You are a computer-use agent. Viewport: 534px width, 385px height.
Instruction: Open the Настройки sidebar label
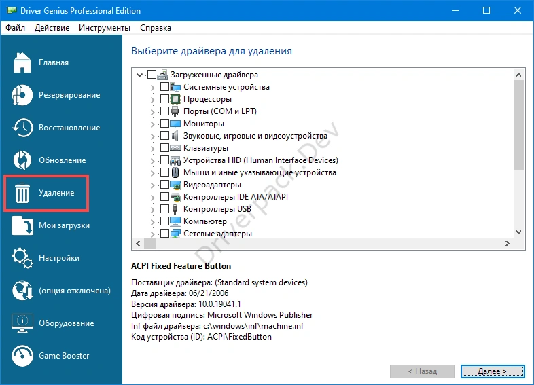click(x=59, y=258)
